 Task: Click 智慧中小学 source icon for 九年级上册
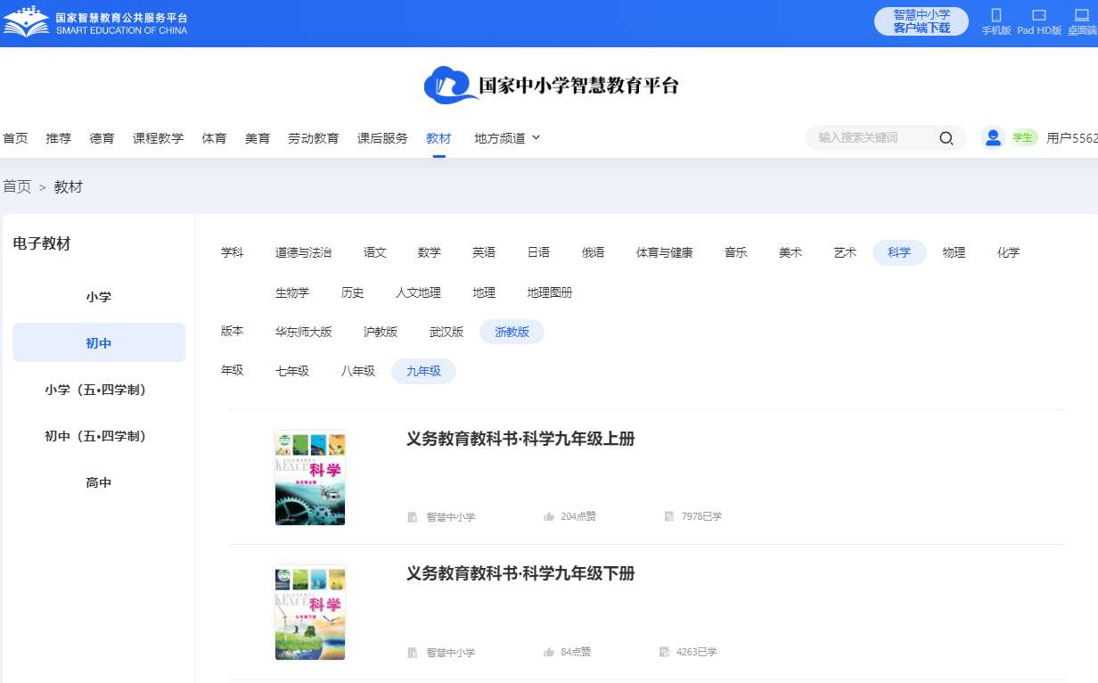pos(412,517)
